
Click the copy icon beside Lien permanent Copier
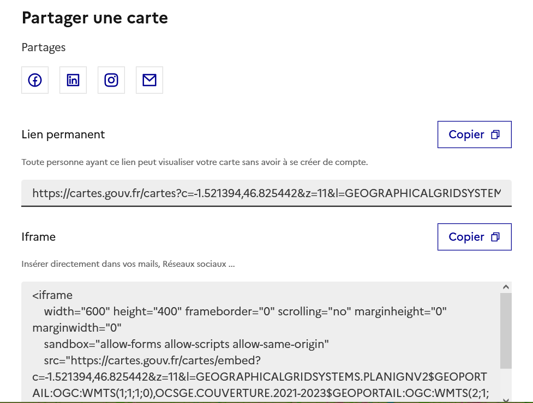coord(494,135)
